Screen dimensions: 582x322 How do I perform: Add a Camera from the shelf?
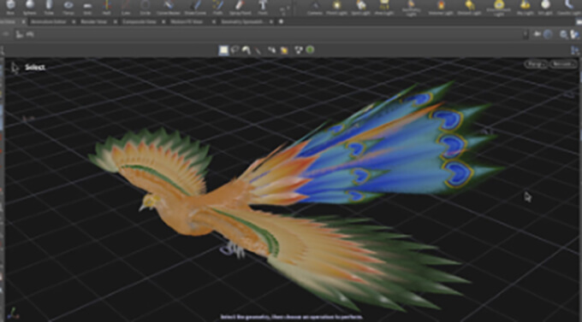point(315,7)
